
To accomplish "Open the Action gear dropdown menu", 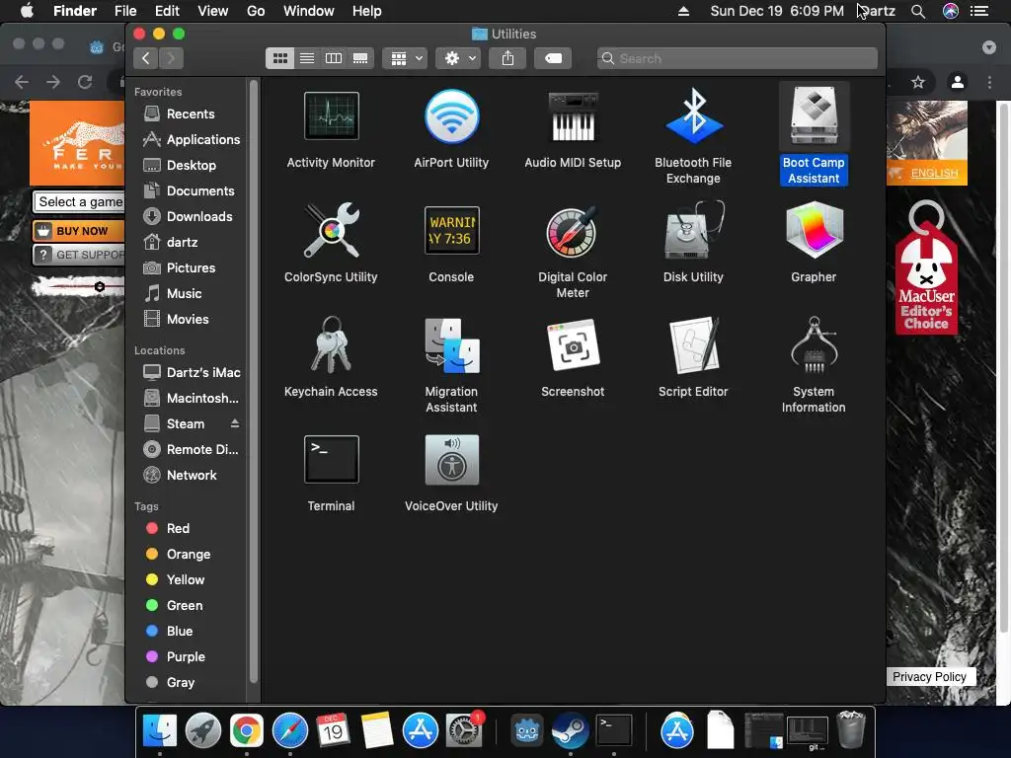I will click(458, 58).
